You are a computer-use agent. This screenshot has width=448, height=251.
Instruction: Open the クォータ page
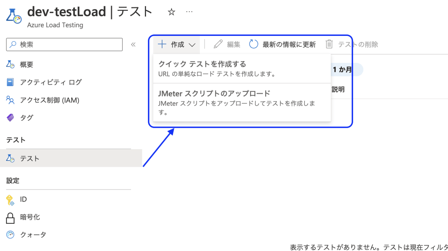(32, 235)
